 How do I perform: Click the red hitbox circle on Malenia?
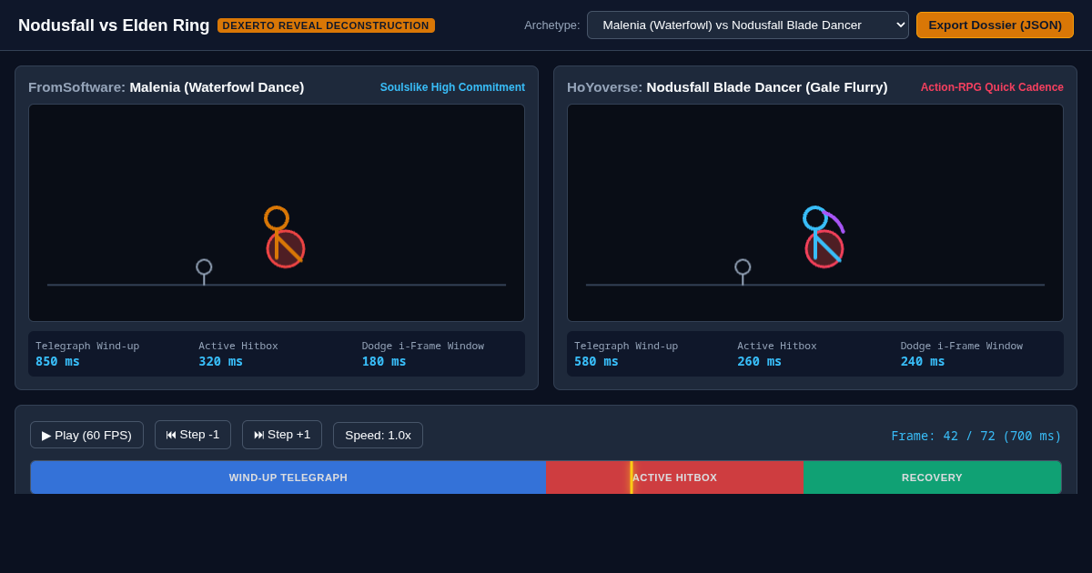point(286,248)
